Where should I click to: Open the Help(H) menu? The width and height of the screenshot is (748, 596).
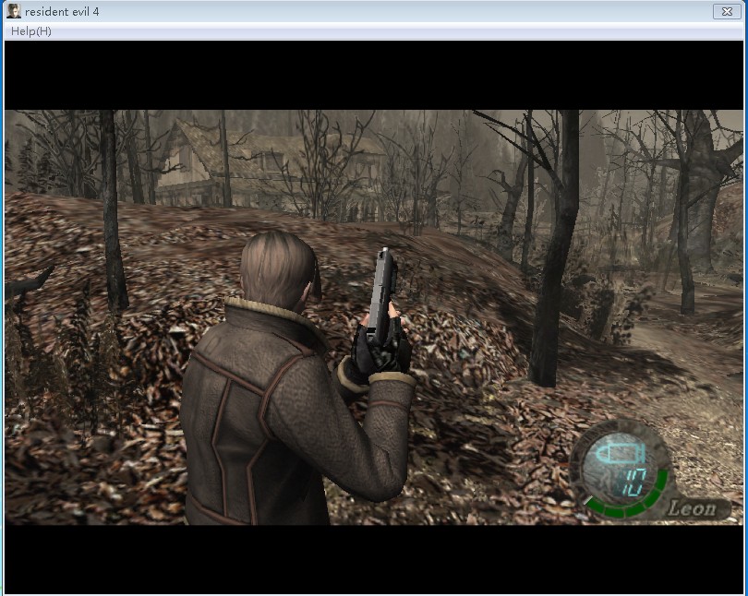31,31
